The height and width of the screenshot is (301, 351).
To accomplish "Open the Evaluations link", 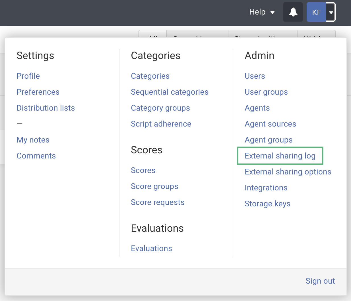I will coord(151,249).
